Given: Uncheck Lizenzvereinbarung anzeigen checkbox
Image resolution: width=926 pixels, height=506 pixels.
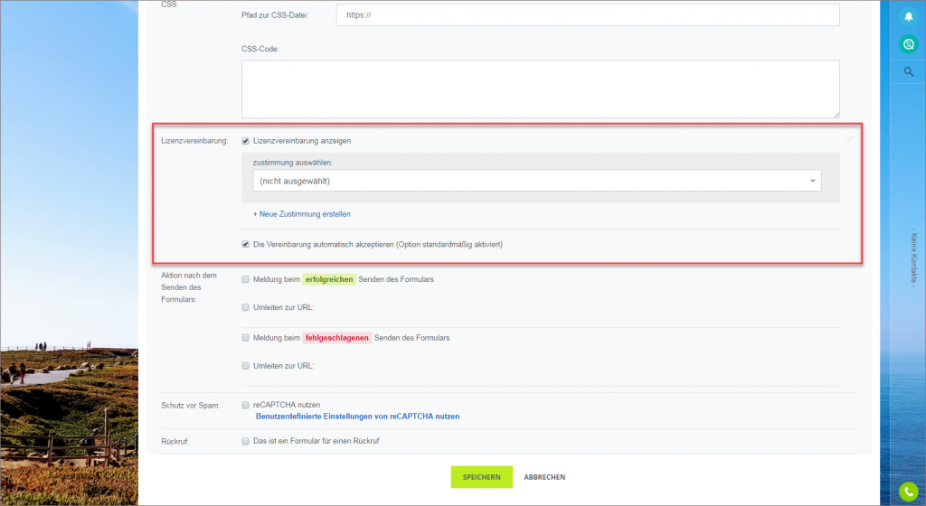Looking at the screenshot, I should (246, 141).
